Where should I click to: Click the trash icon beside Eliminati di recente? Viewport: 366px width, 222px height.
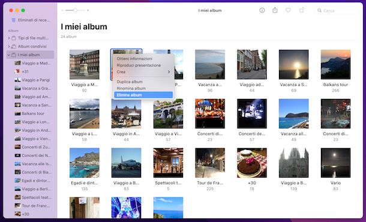pyautogui.click(x=14, y=20)
